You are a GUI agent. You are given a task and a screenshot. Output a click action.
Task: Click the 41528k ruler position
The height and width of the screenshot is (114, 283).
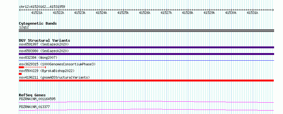click(x=188, y=13)
